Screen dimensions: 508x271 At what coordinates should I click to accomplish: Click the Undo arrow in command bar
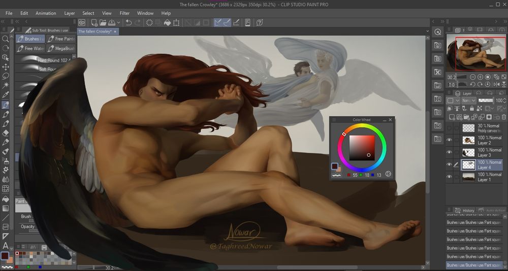click(129, 22)
